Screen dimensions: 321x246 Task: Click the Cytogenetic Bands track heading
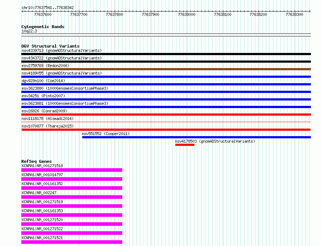[43, 27]
